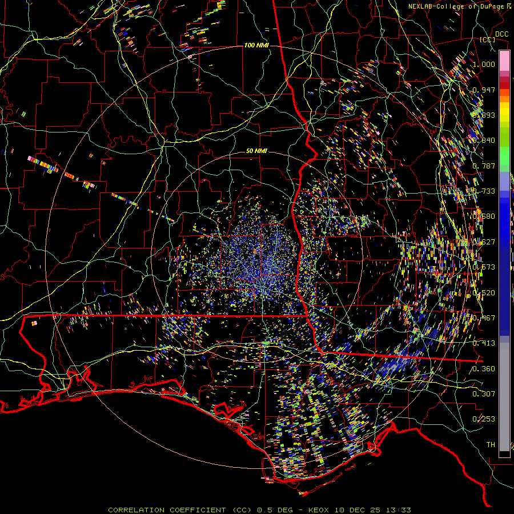Image resolution: width=514 pixels, height=514 pixels.
Task: Click the "TH" threshold label on legend
Action: coord(491,445)
